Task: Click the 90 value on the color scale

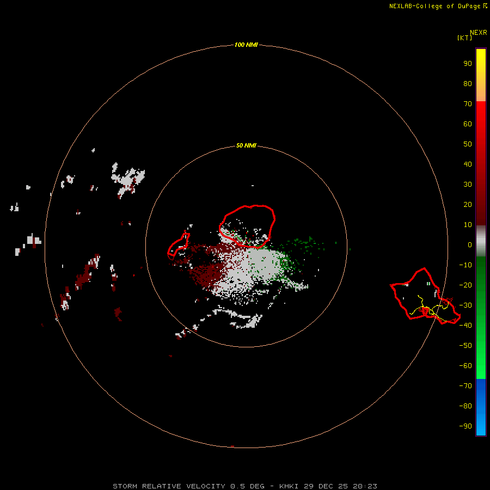Action: (468, 64)
